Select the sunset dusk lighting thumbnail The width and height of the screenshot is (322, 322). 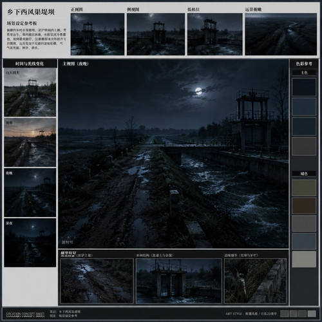(30, 142)
